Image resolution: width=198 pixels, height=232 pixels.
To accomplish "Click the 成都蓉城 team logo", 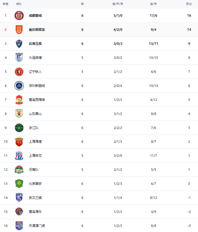I will pos(19,16).
